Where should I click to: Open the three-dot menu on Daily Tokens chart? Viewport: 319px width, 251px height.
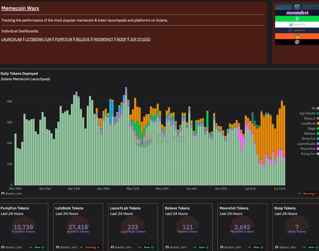[299, 194]
